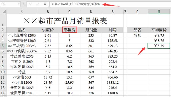Click monthly sales value 657
The width and height of the screenshot is (171, 97).
coord(91,77)
